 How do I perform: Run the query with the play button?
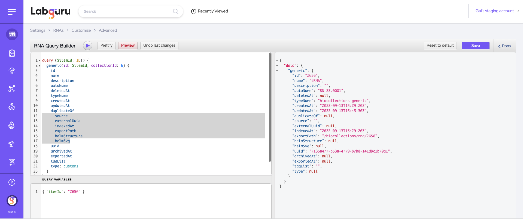click(x=88, y=46)
